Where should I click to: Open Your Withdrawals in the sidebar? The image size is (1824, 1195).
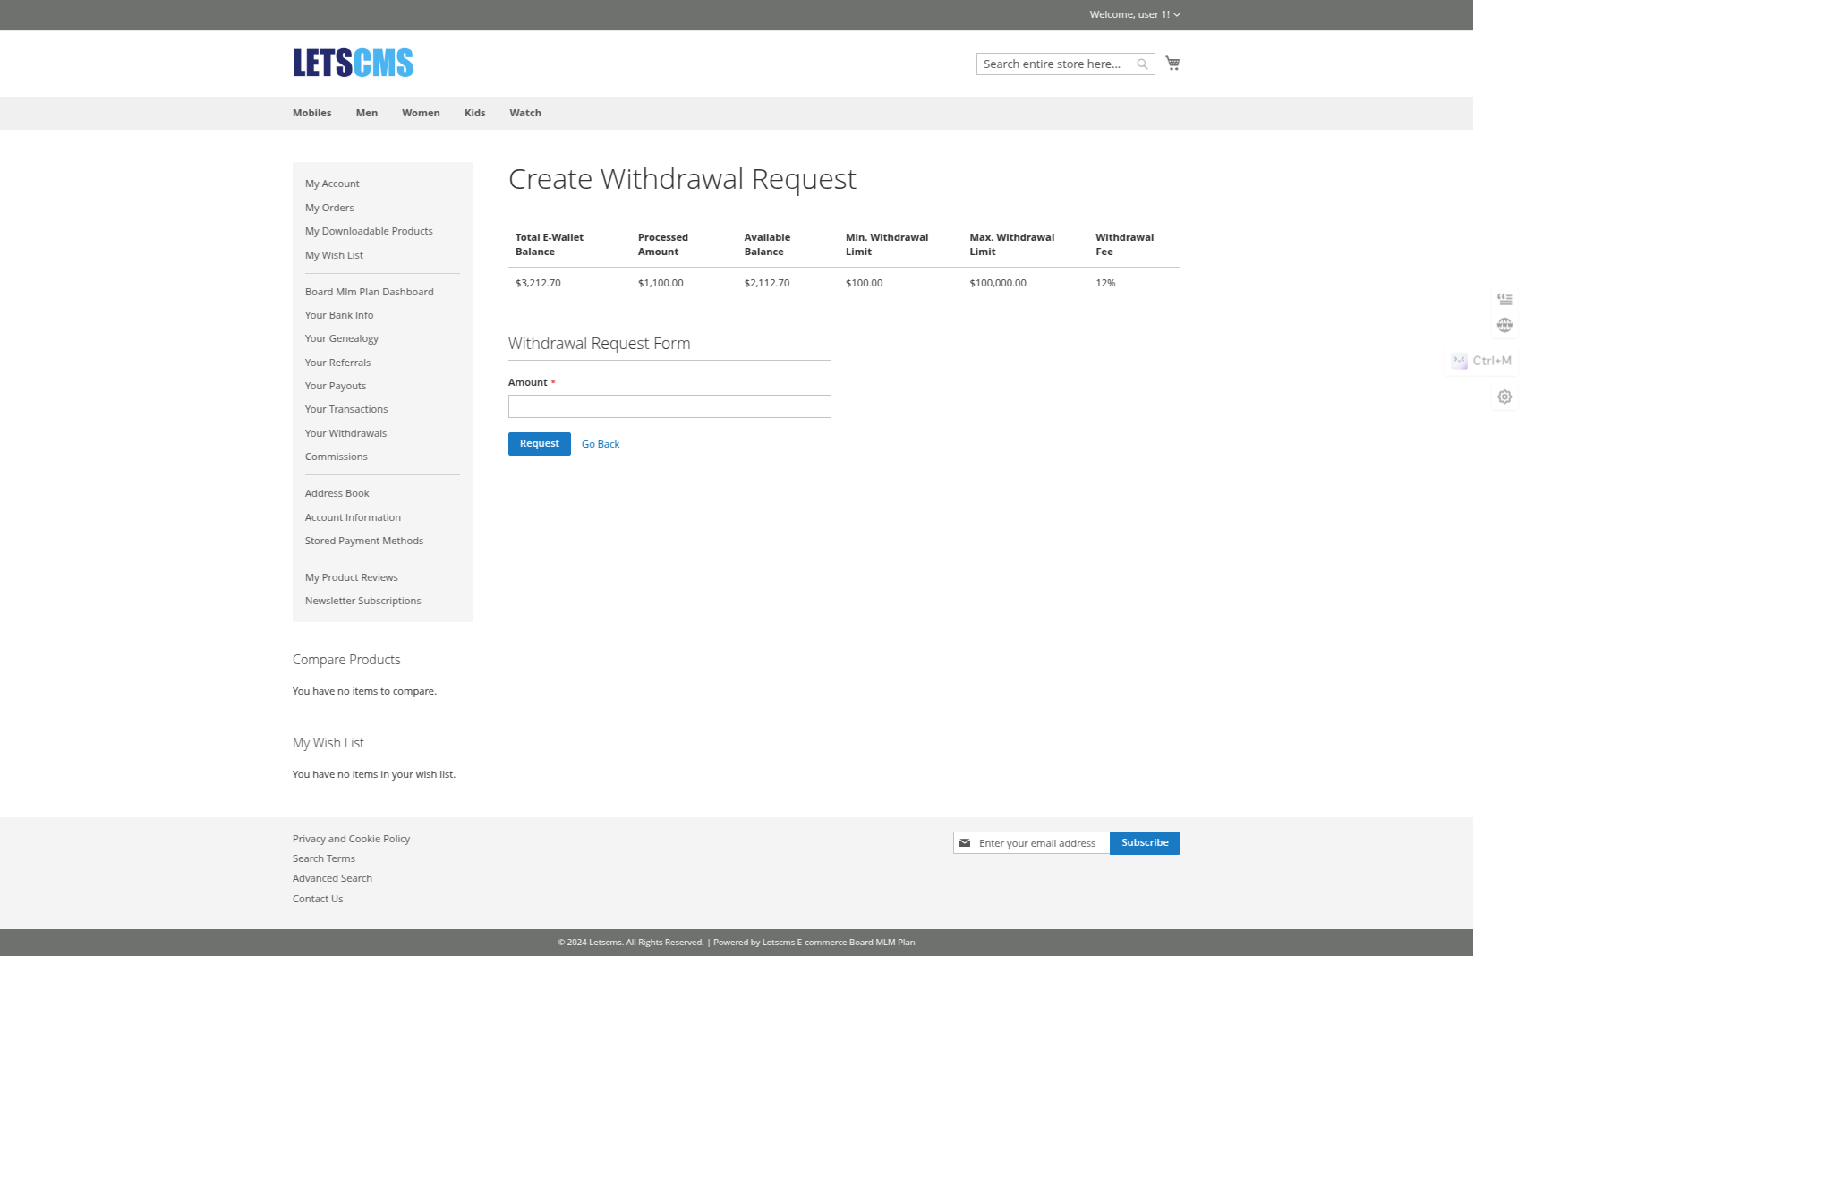point(345,432)
